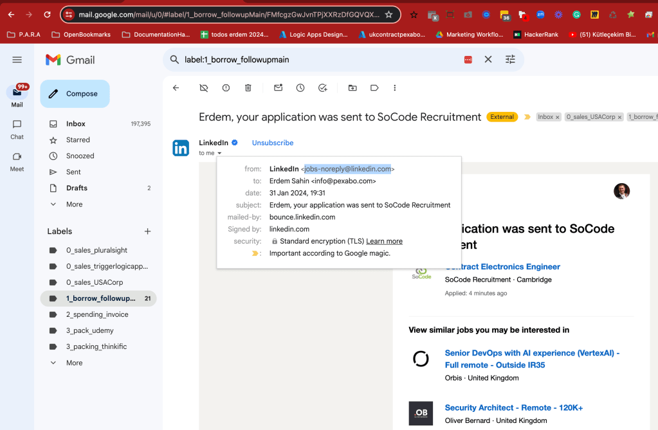
Task: Open the Learn more encryption link
Action: point(384,241)
